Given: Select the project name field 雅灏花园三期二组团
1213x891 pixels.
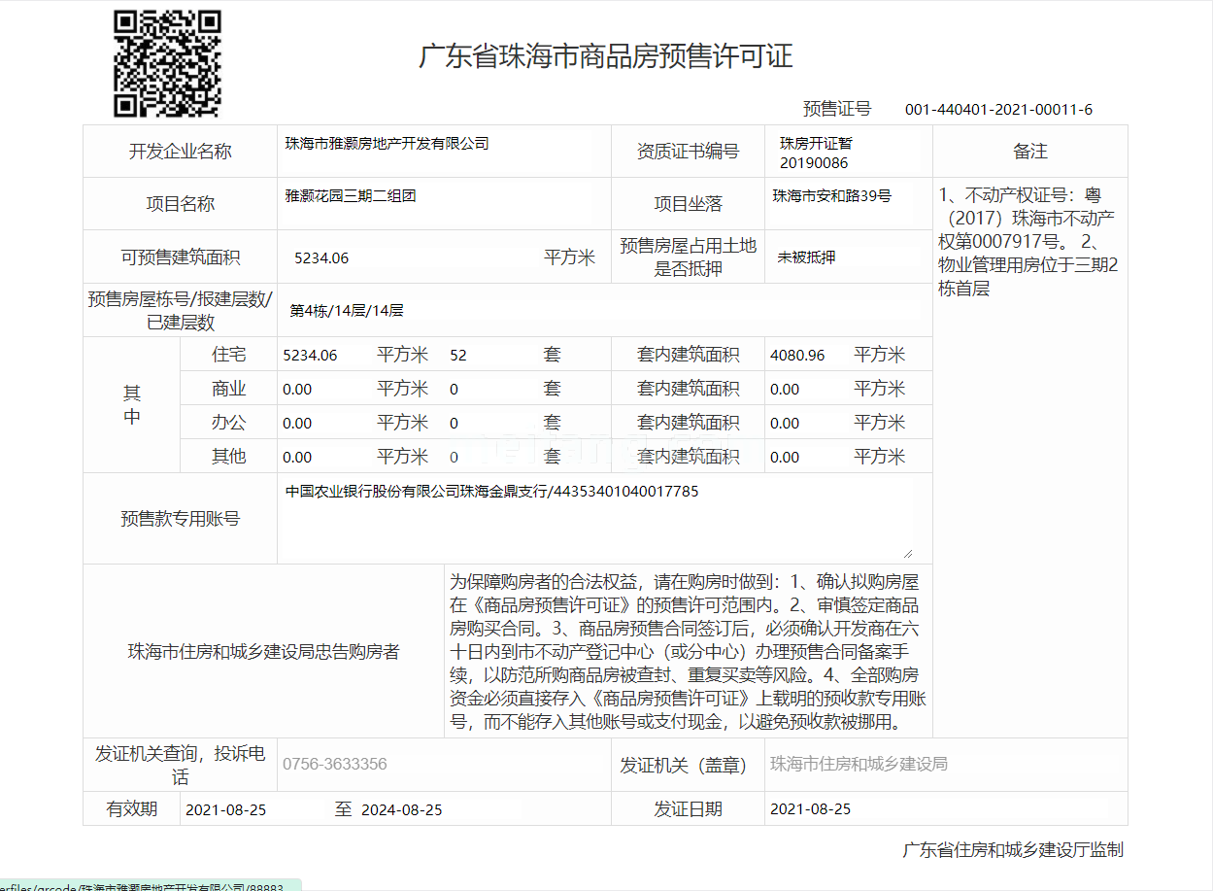Looking at the screenshot, I should [351, 196].
